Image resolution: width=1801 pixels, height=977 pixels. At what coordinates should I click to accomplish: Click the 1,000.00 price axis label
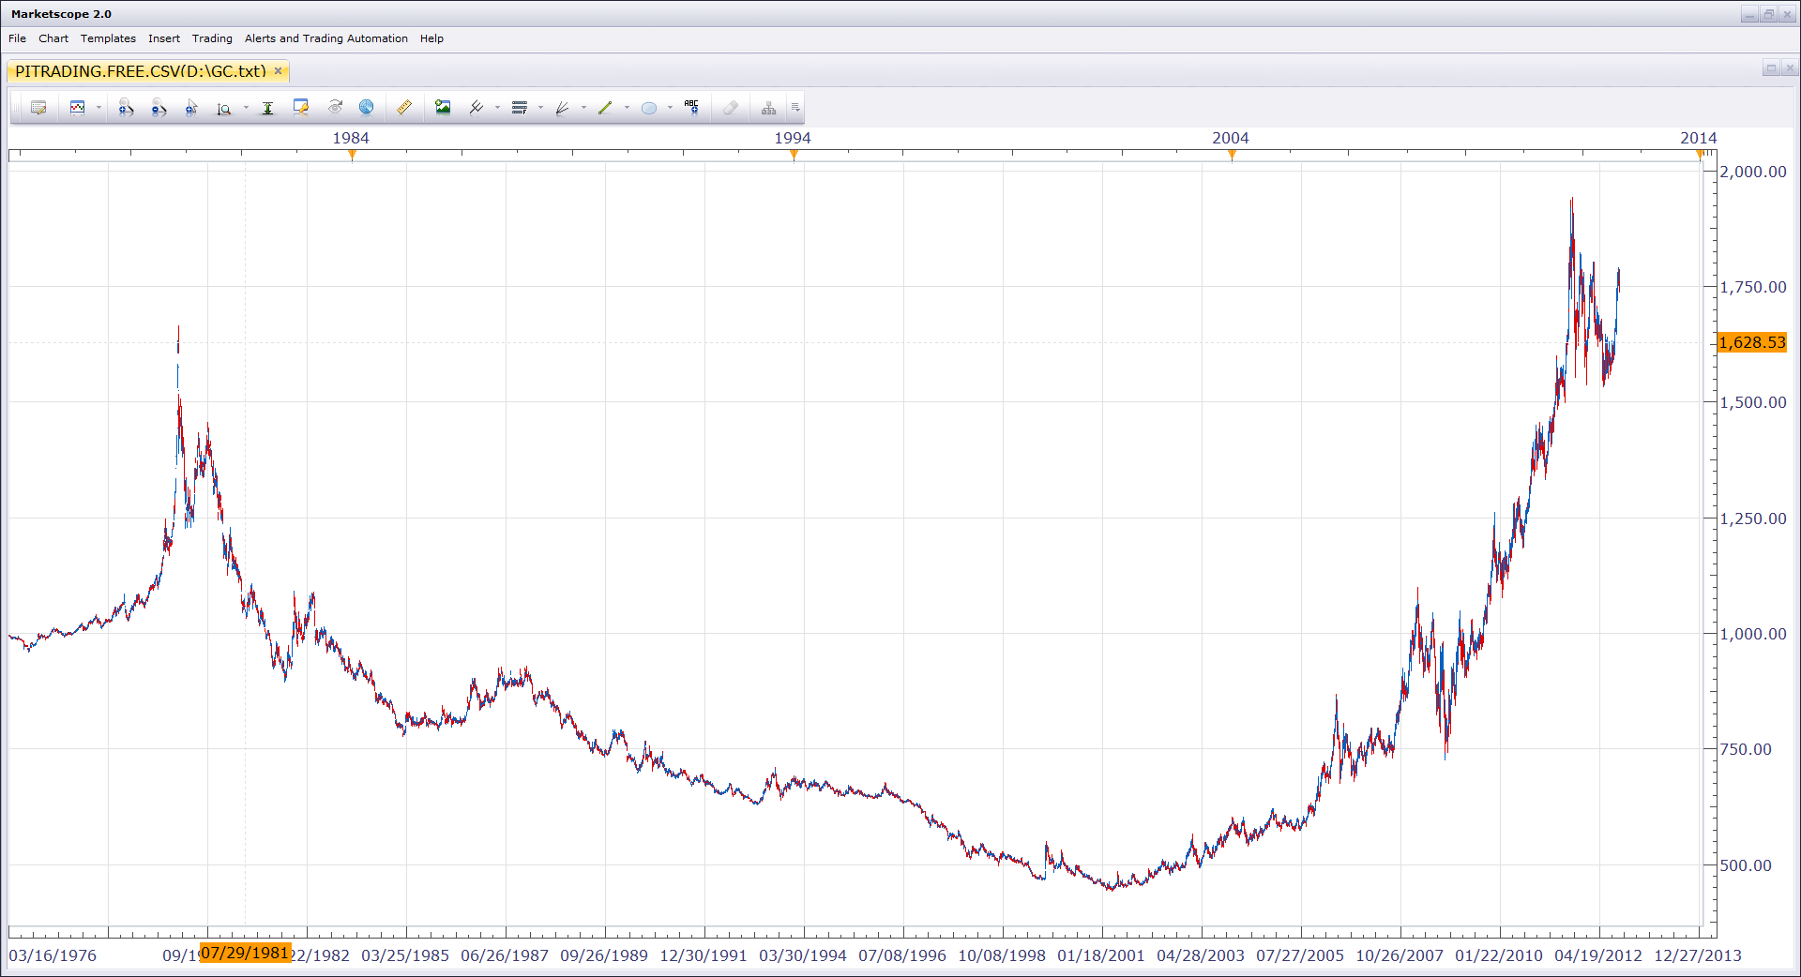[1753, 634]
